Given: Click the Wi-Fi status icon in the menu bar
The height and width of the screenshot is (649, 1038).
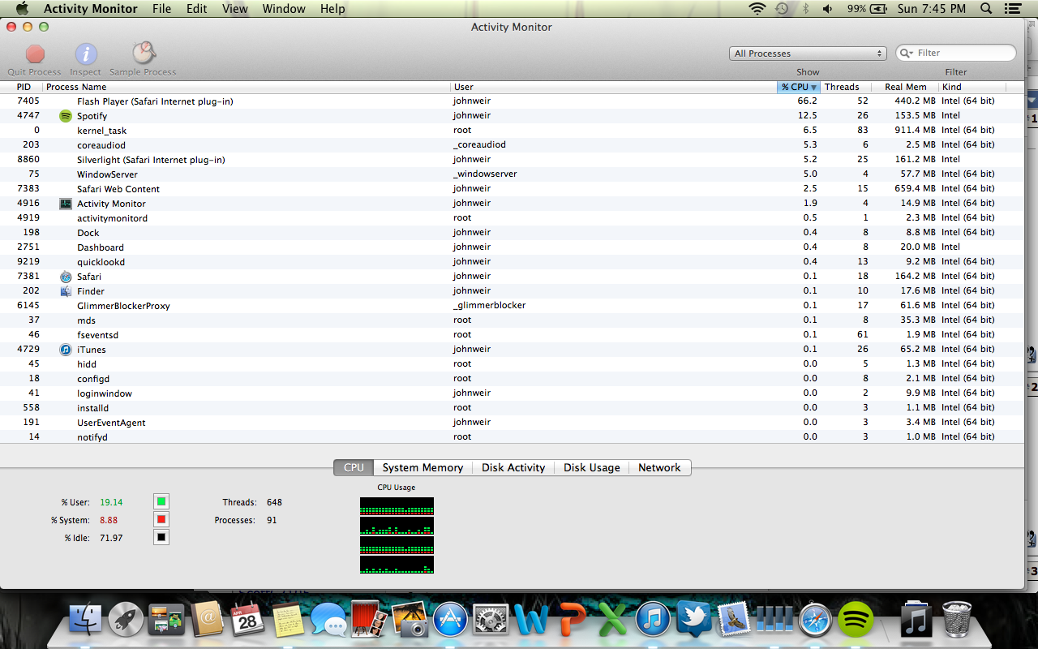Looking at the screenshot, I should click(757, 9).
